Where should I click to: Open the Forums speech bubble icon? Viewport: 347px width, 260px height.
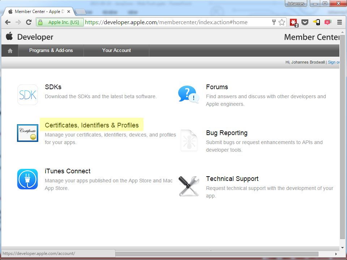[x=189, y=94]
